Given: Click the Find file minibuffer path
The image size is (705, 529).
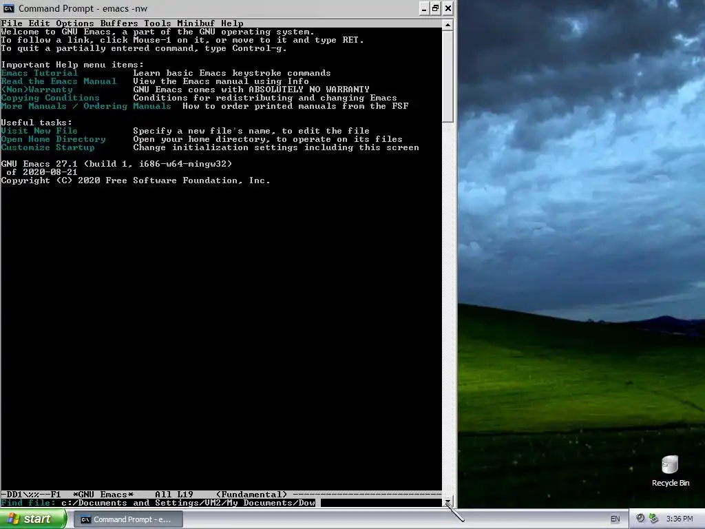Looking at the screenshot, I should pos(189,503).
